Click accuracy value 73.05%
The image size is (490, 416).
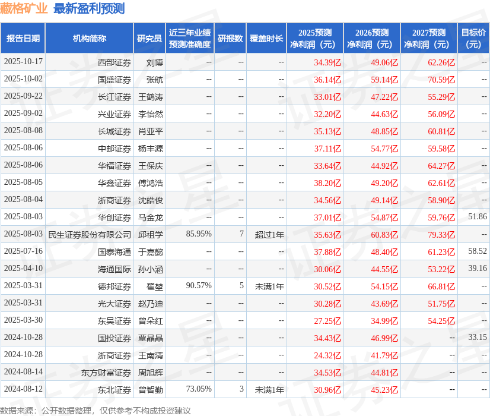[x=199, y=389]
